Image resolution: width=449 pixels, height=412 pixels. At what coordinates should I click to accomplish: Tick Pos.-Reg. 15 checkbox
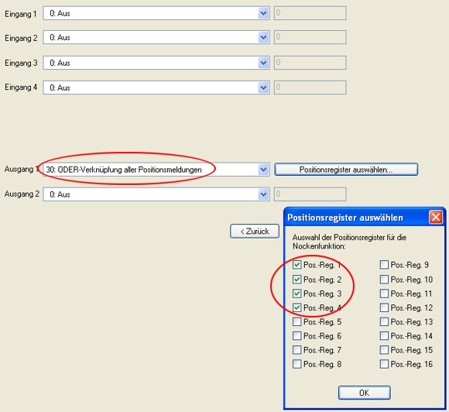[x=384, y=350]
